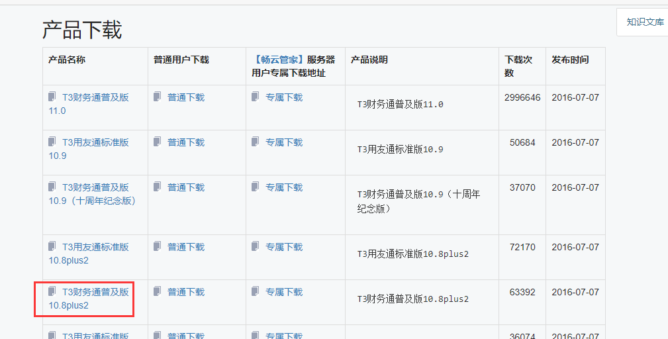Screen dimensions: 668x339
Task: Select download count 2996646
Action: [522, 97]
